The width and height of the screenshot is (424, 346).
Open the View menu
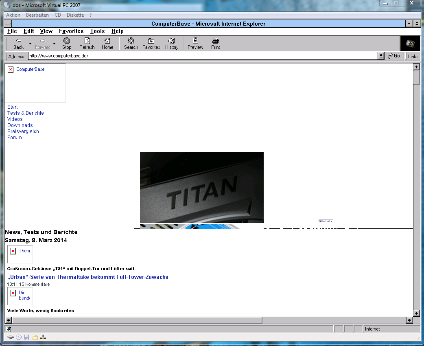coord(46,31)
